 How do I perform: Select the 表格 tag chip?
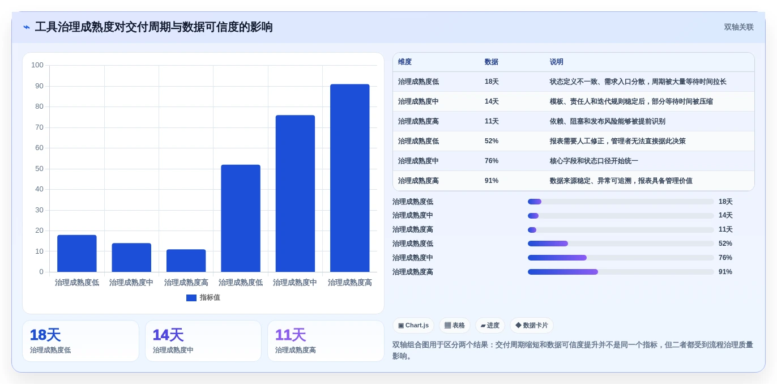tap(455, 326)
